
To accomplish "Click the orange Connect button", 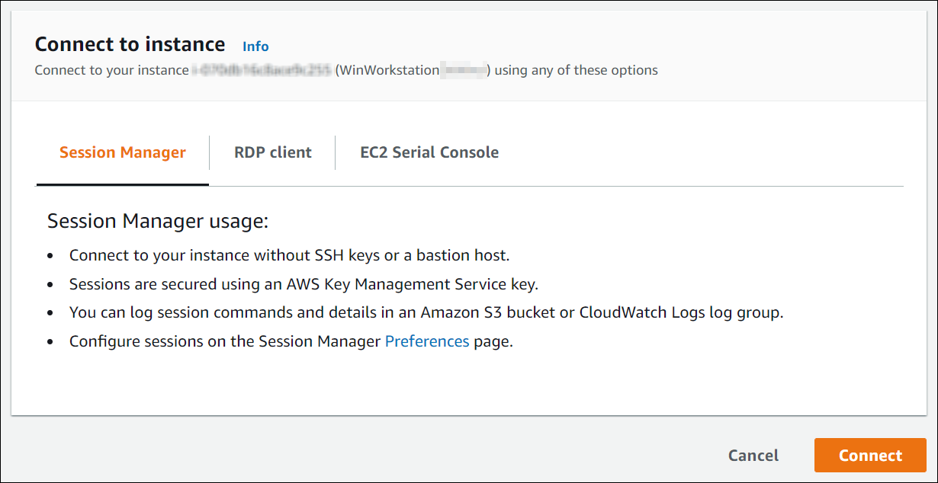I will pyautogui.click(x=870, y=456).
